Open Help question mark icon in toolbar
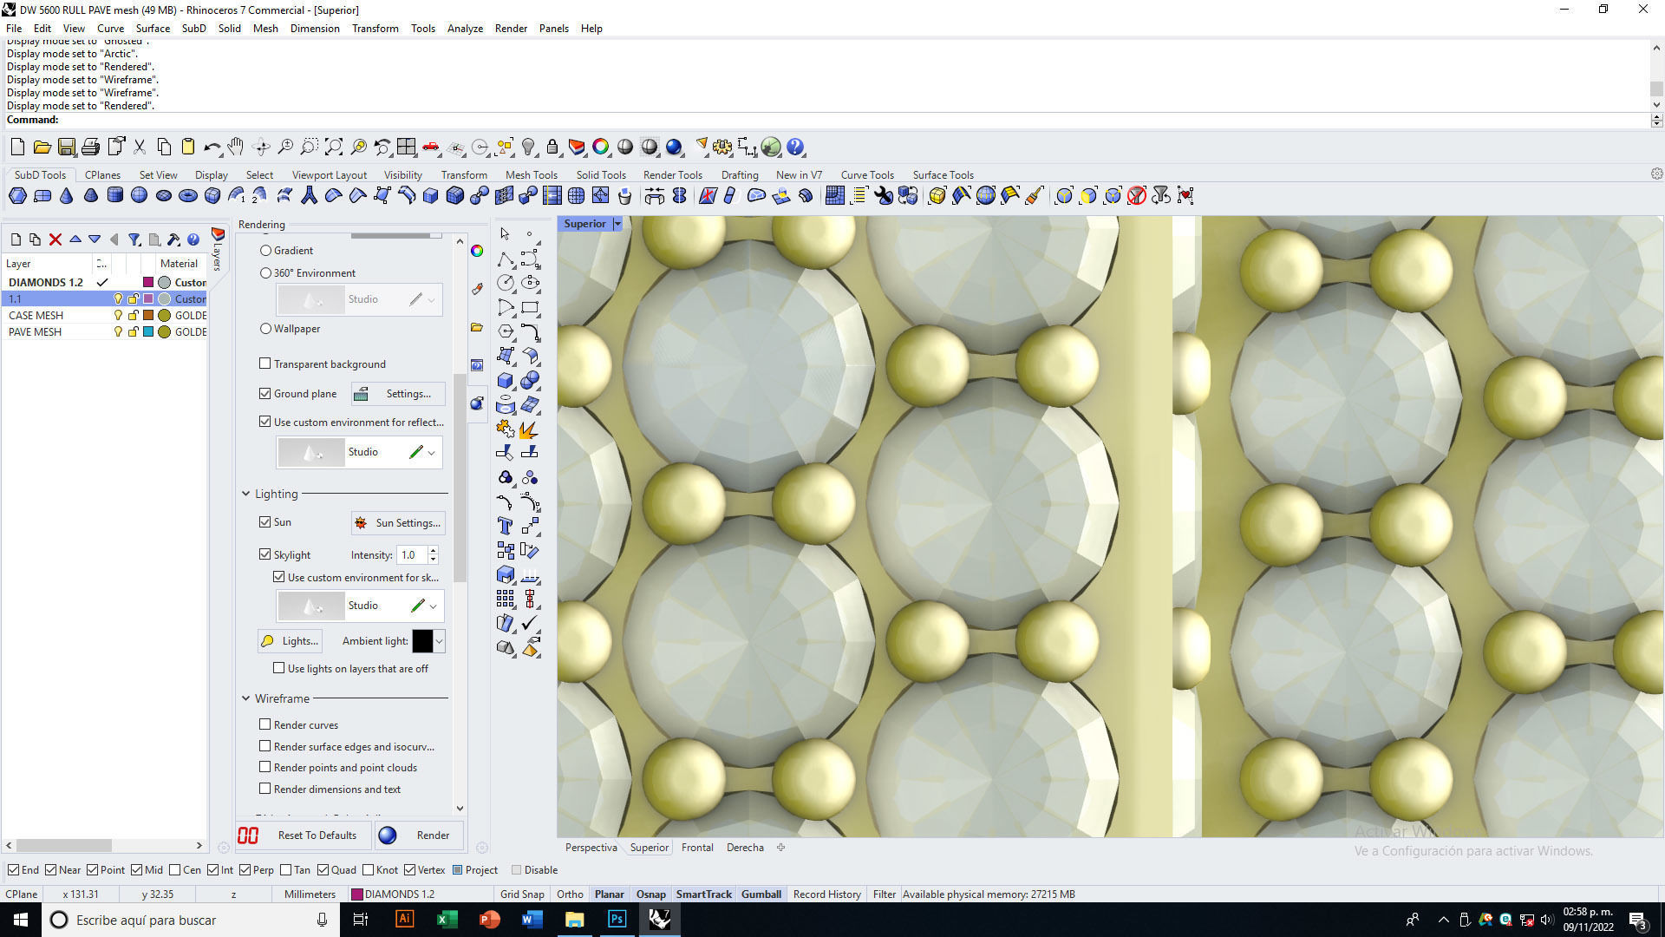1665x937 pixels. [x=795, y=147]
